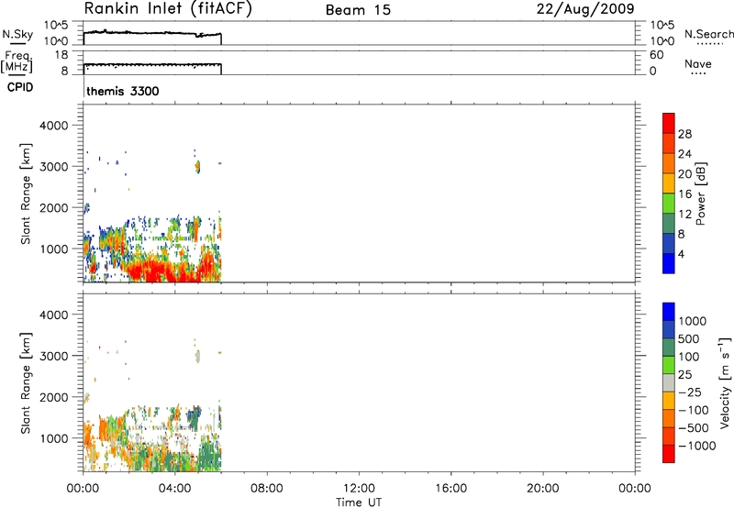This screenshot has width=734, height=508.
Task: Click the 'Power [dB]' colorbar label
Action: pyautogui.click(x=701, y=193)
